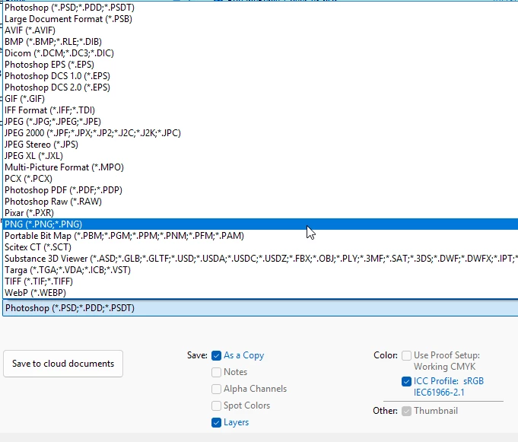
Task: Select Photoshop Raw (*.RAW) format
Action: pos(260,201)
